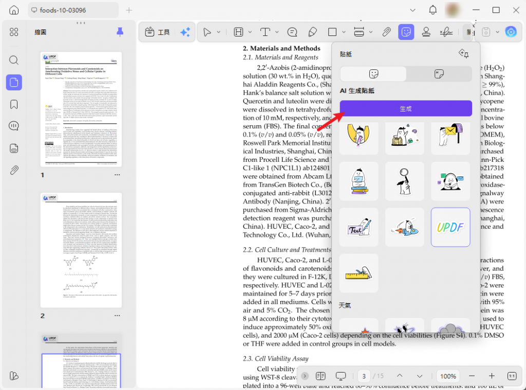
Task: Select the comment note tool
Action: coord(292,32)
